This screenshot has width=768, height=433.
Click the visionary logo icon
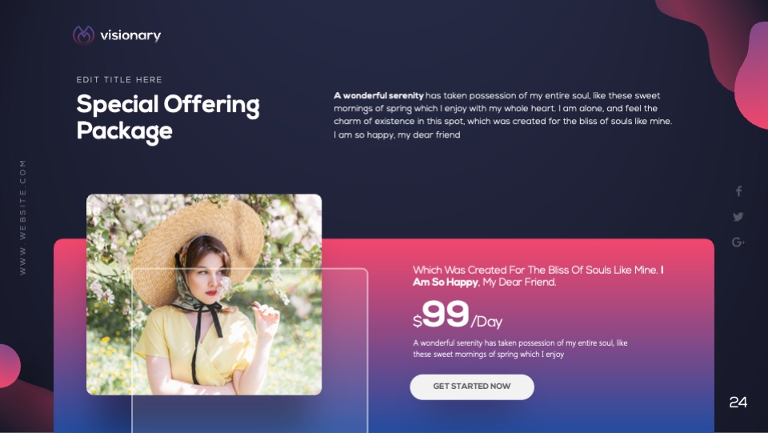[83, 35]
